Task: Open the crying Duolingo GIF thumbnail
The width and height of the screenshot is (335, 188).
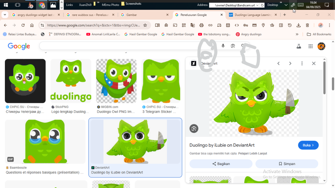Action: coord(45,142)
